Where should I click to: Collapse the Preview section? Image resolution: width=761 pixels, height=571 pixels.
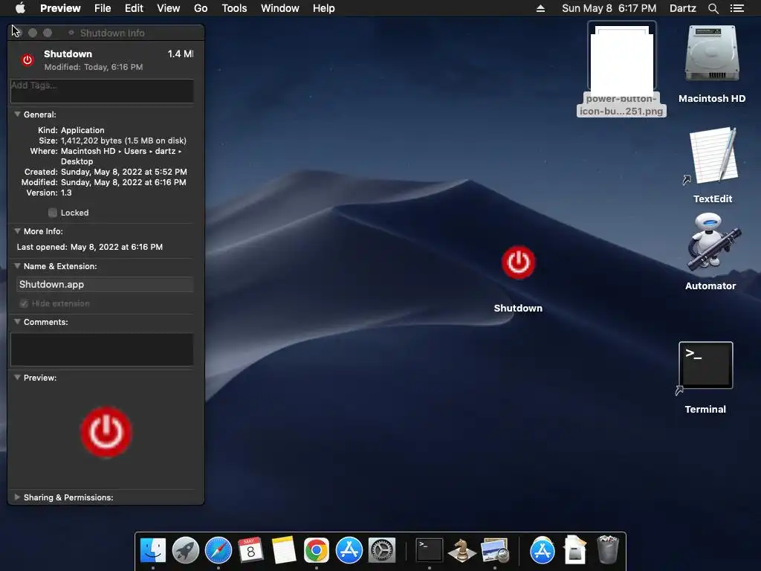(18, 378)
